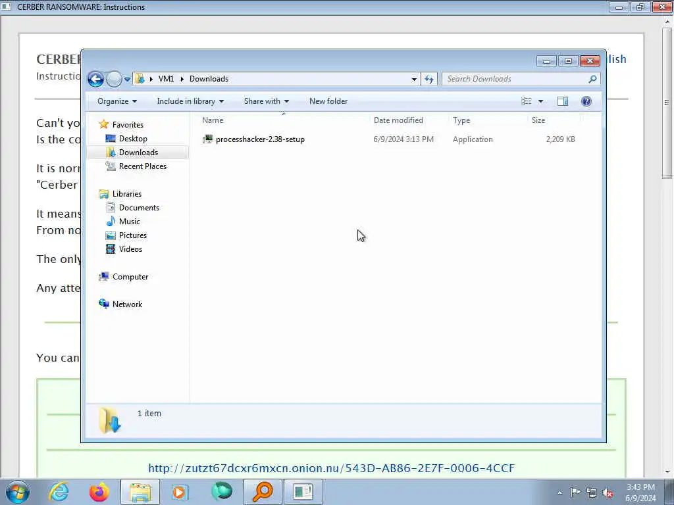Launch Firefox from the taskbar

click(99, 492)
